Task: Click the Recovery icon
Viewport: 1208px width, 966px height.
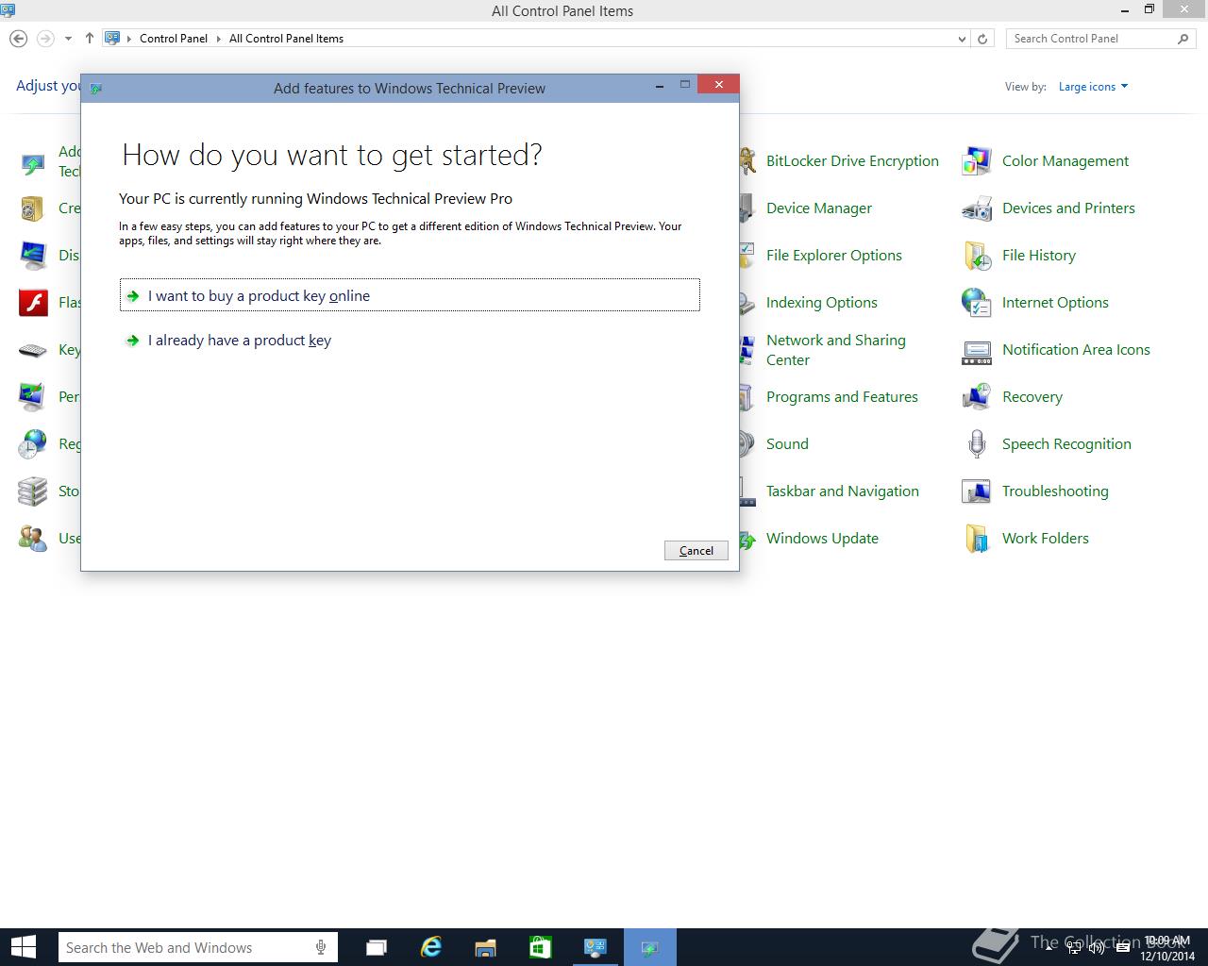Action: click(976, 397)
